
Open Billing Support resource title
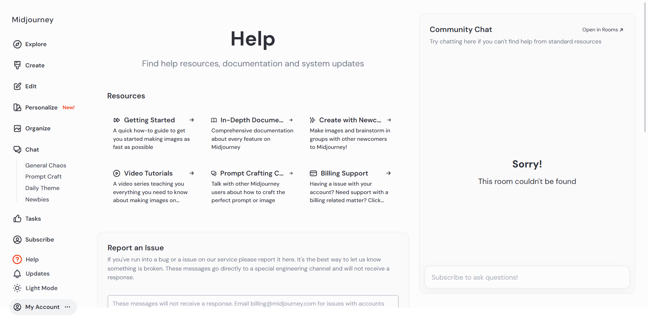pos(344,173)
